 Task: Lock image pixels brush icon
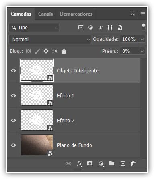pyautogui.click(x=37, y=51)
